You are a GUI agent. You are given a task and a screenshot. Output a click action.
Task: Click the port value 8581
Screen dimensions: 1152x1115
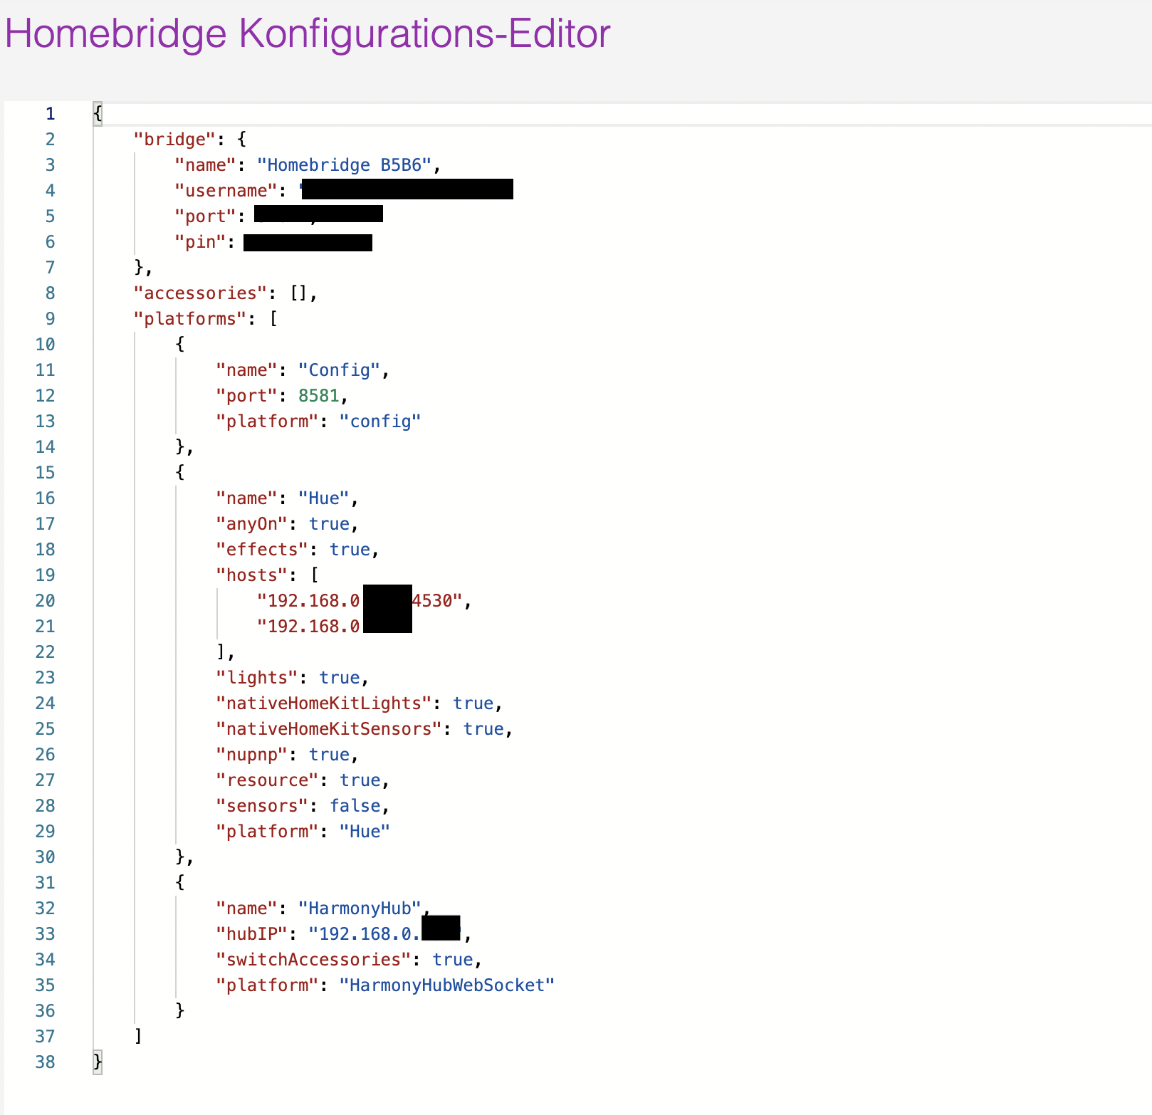click(318, 396)
